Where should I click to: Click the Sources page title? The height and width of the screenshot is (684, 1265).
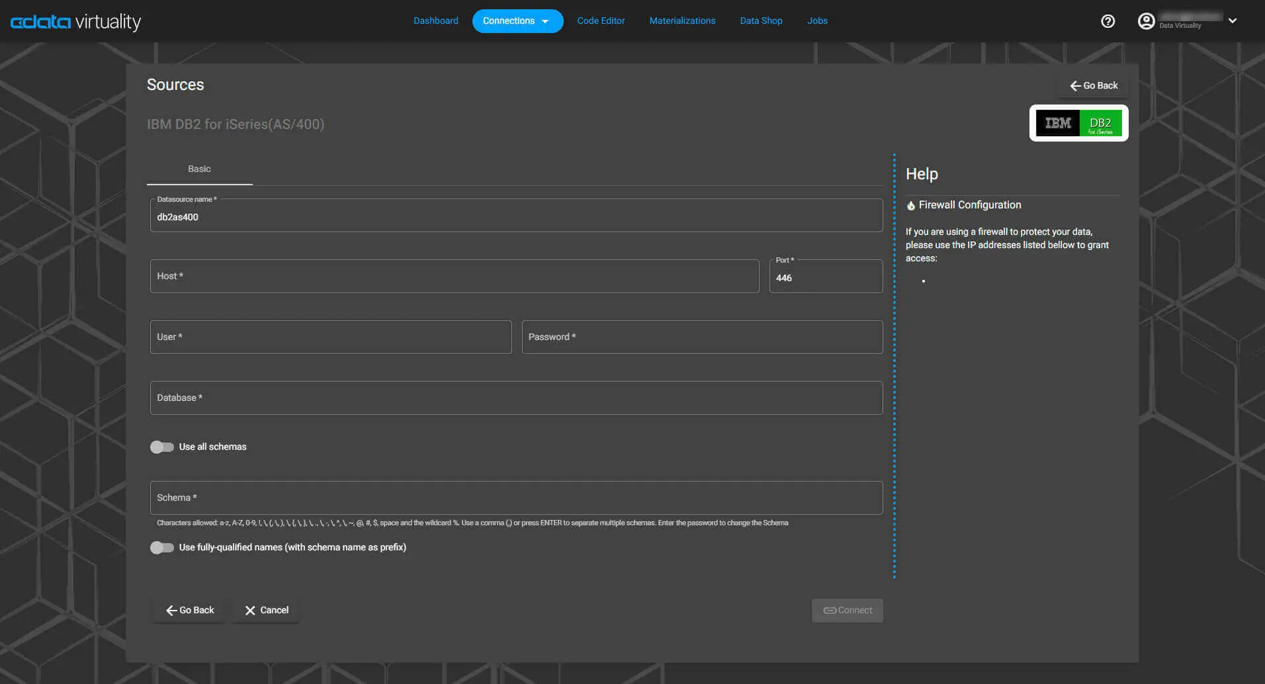pyautogui.click(x=175, y=85)
